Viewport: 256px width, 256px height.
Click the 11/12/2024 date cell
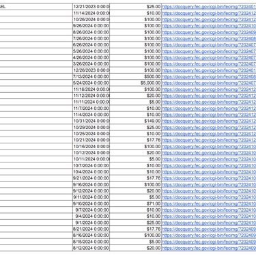coord(91,96)
